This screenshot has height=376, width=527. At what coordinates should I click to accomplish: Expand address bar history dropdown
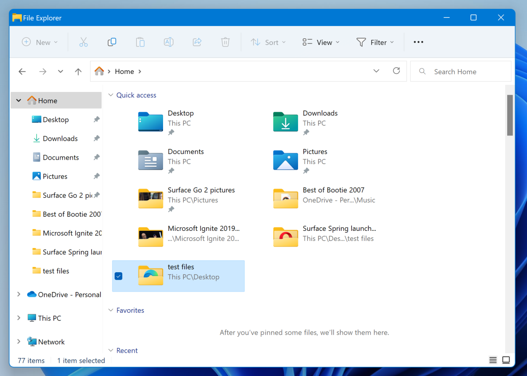coord(376,71)
